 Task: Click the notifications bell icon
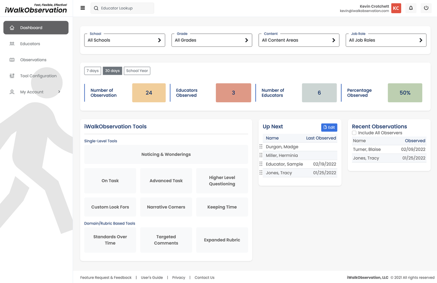tap(410, 7)
